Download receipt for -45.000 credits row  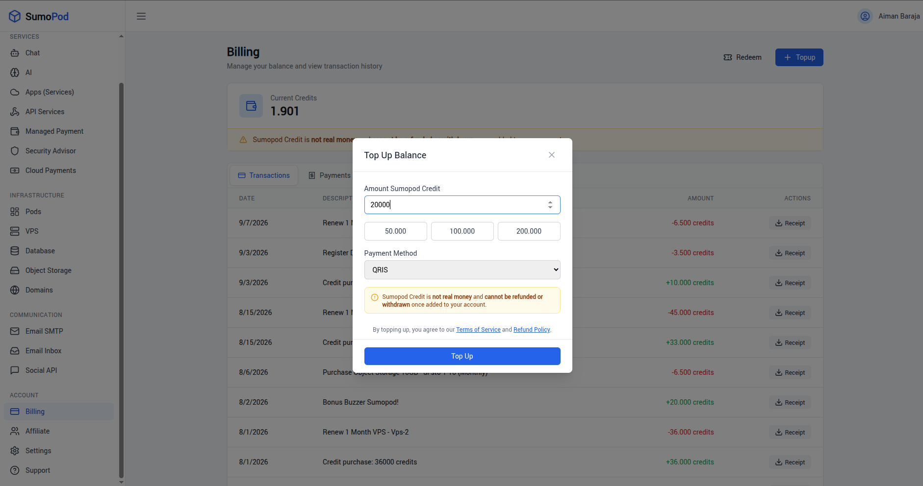790,313
